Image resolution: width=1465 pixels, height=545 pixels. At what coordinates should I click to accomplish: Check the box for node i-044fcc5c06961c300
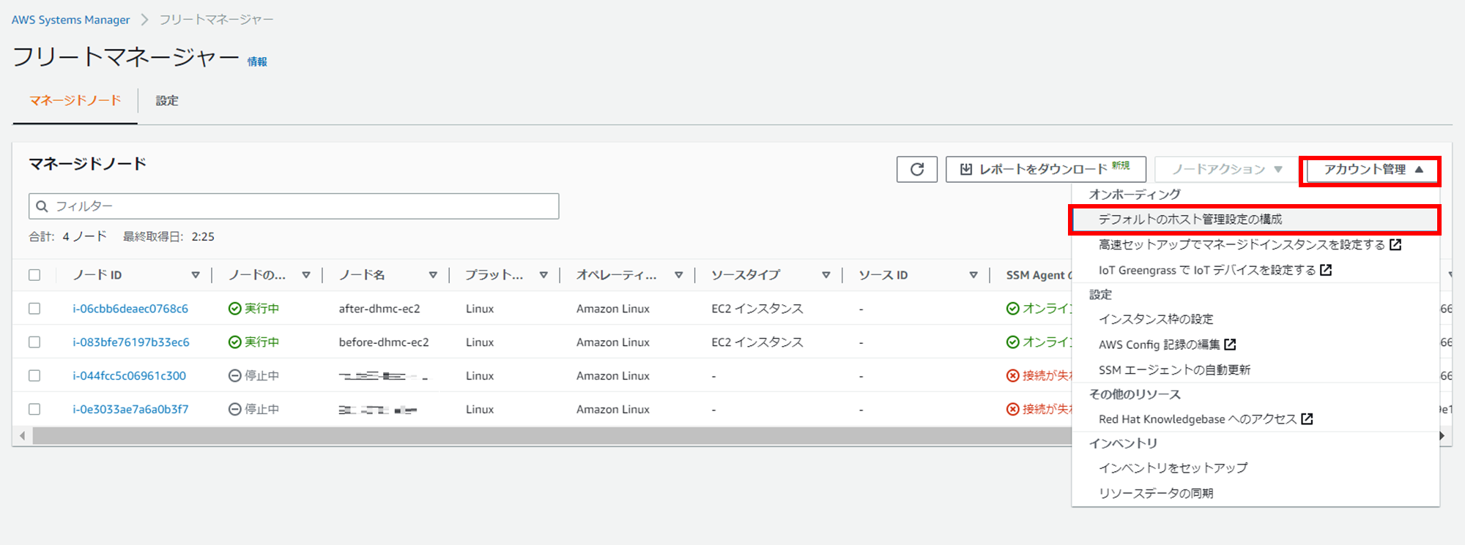34,376
